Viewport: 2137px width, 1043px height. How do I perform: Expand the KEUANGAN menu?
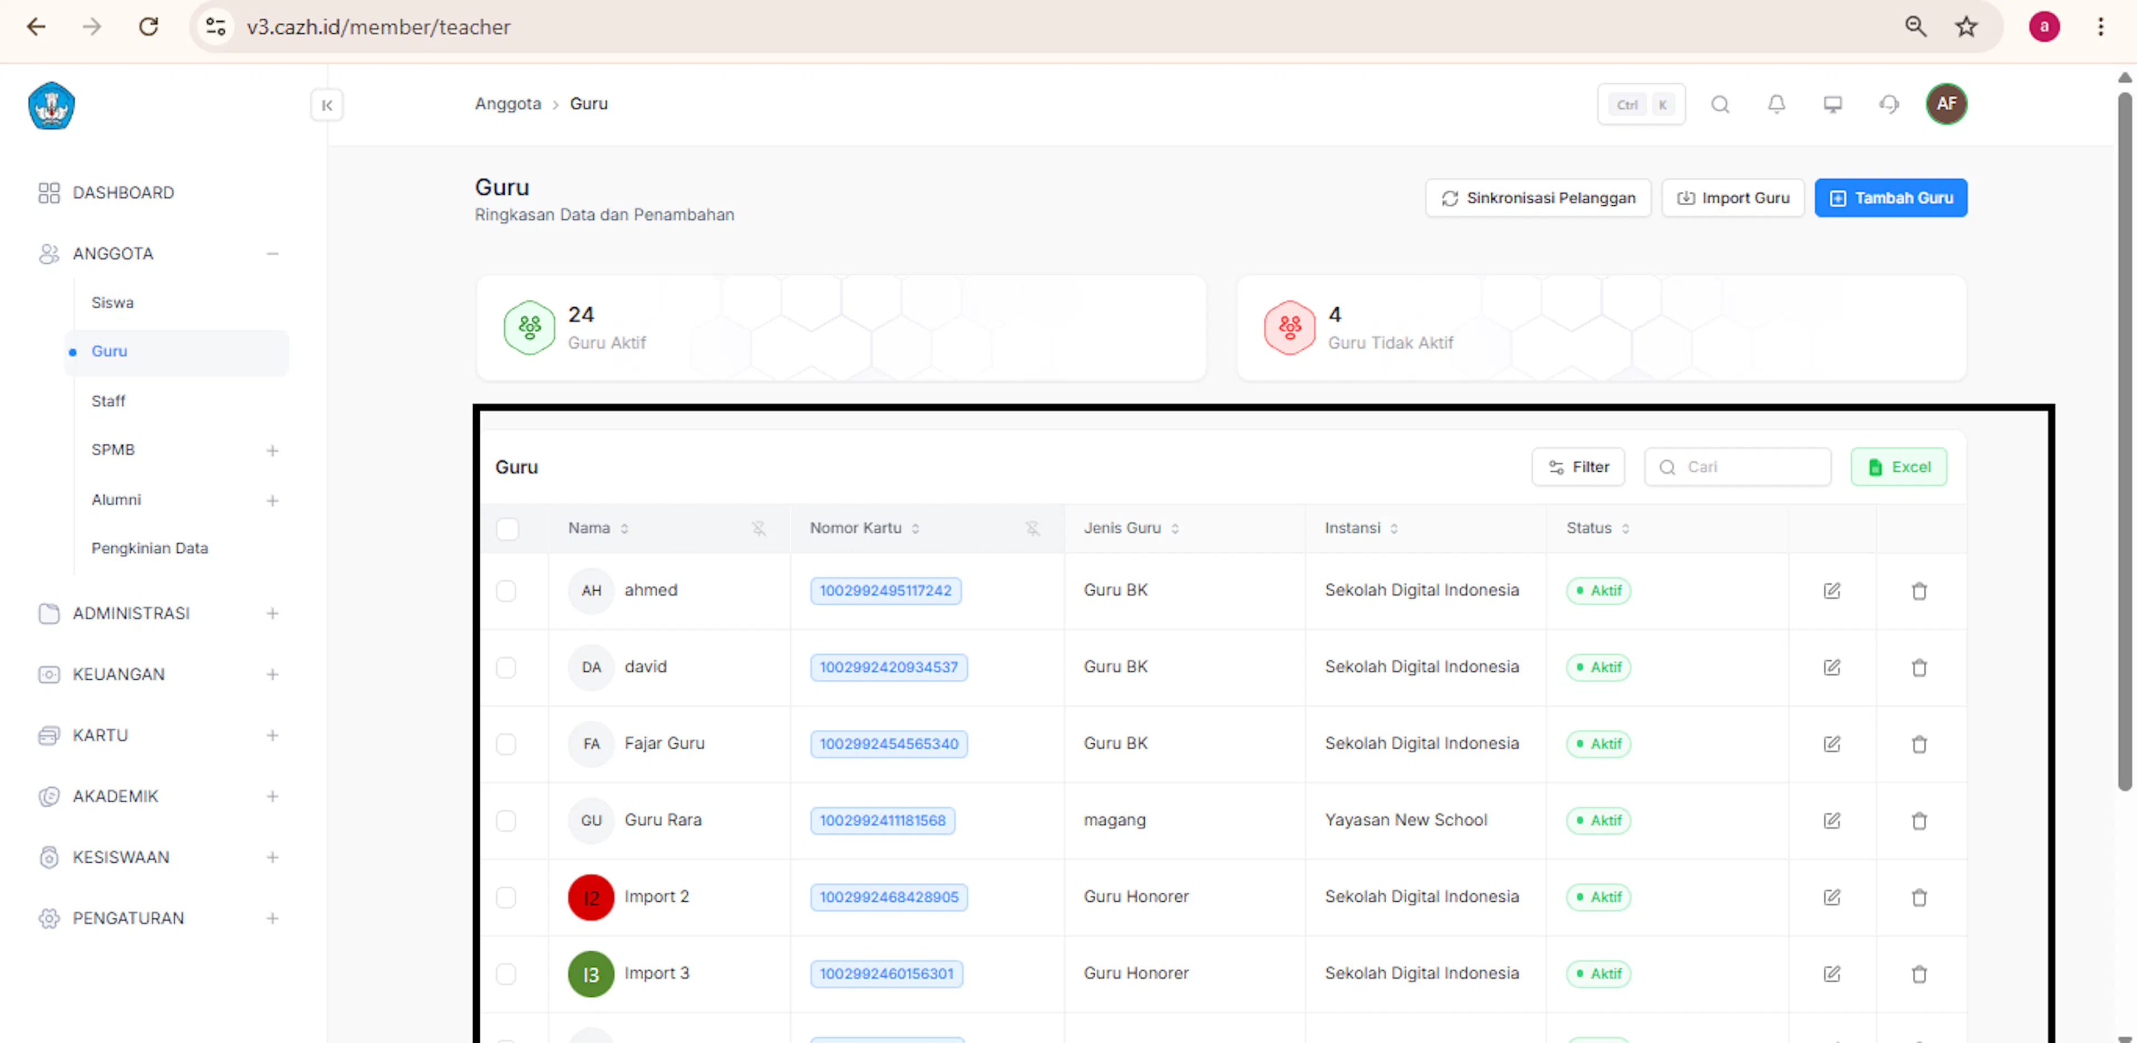coord(272,675)
